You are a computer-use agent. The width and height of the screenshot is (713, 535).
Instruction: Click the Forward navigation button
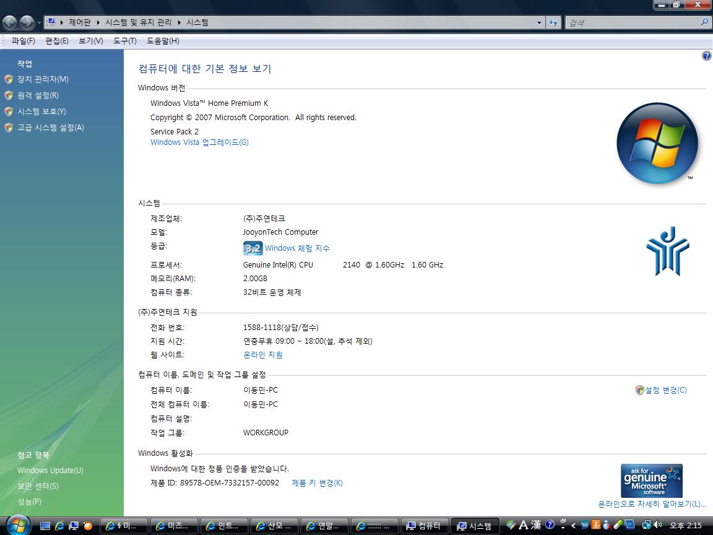click(x=27, y=22)
